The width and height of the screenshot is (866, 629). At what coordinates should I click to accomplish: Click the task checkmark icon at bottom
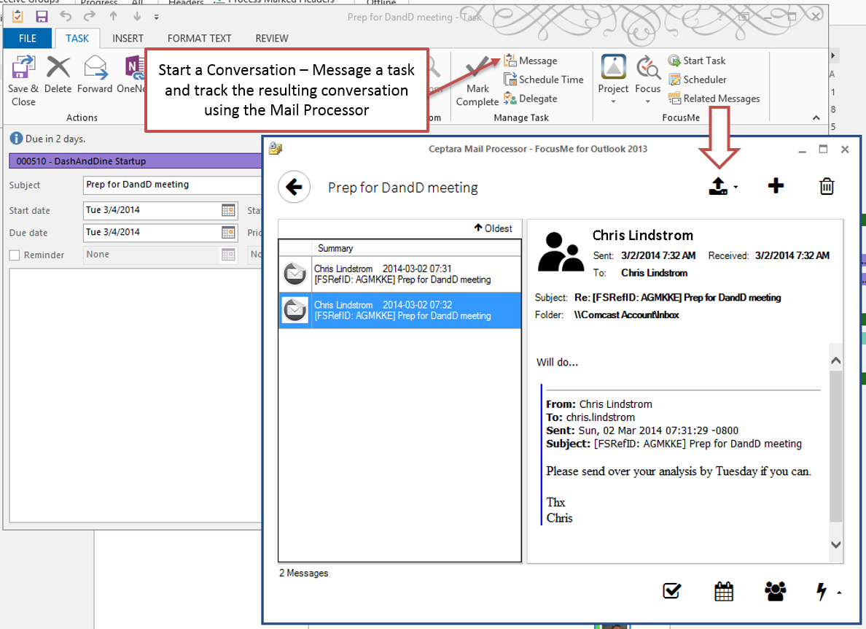(672, 591)
